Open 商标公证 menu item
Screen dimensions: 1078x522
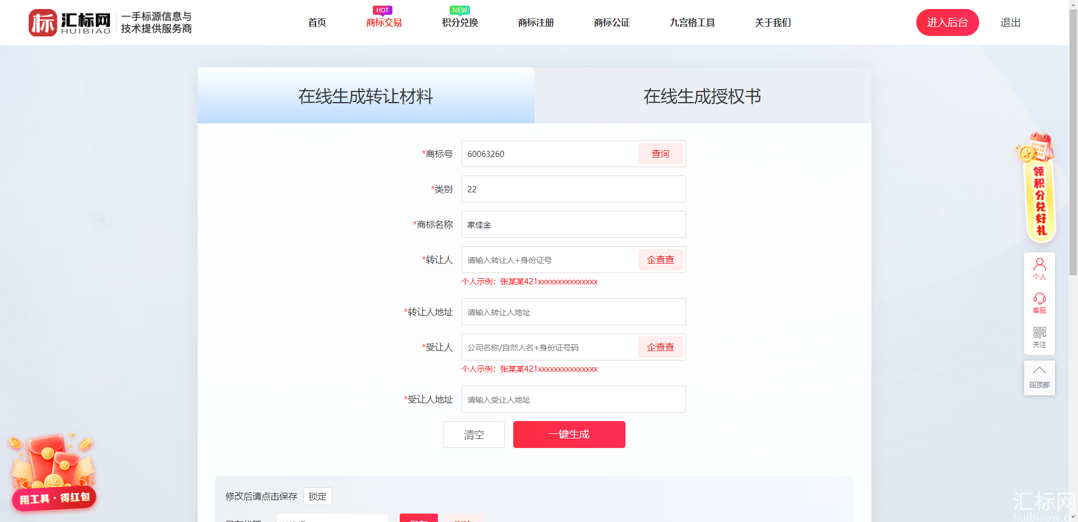[x=612, y=22]
